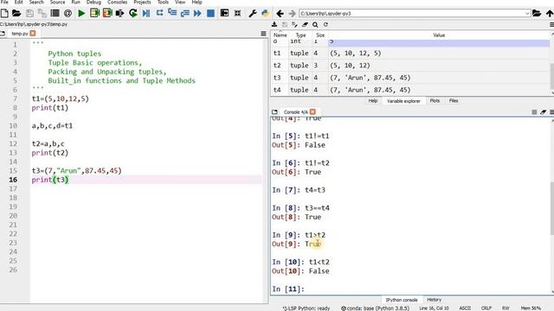Switch to the Plots tab
The height and width of the screenshot is (311, 554).
pyautogui.click(x=435, y=101)
